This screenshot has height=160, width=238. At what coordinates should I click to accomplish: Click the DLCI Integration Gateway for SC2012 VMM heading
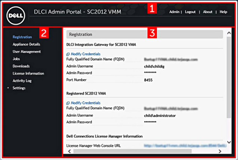click(101, 45)
